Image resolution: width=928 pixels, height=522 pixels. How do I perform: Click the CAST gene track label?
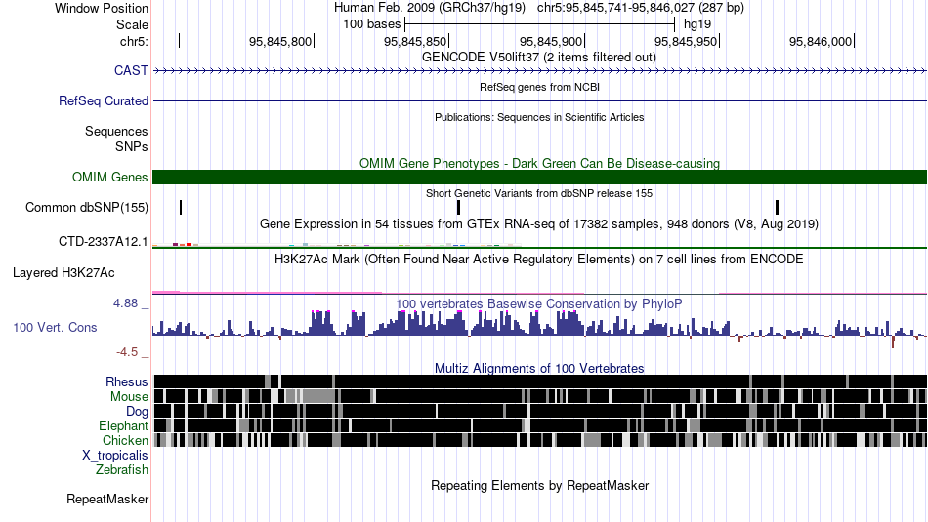(x=131, y=70)
